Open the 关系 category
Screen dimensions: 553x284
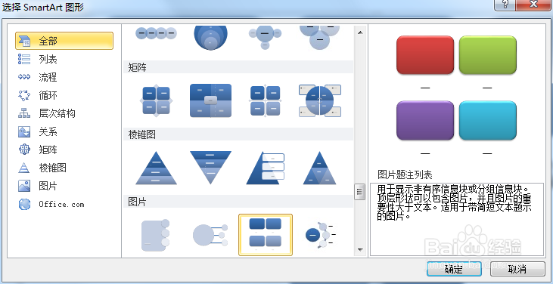tap(48, 131)
